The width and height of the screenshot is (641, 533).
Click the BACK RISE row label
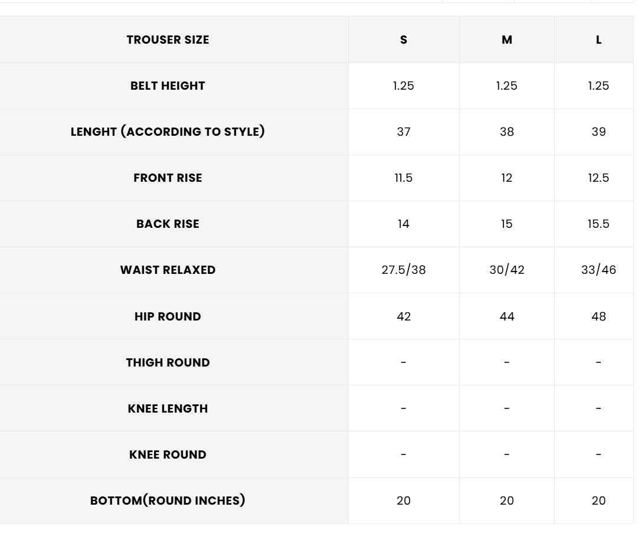168,224
